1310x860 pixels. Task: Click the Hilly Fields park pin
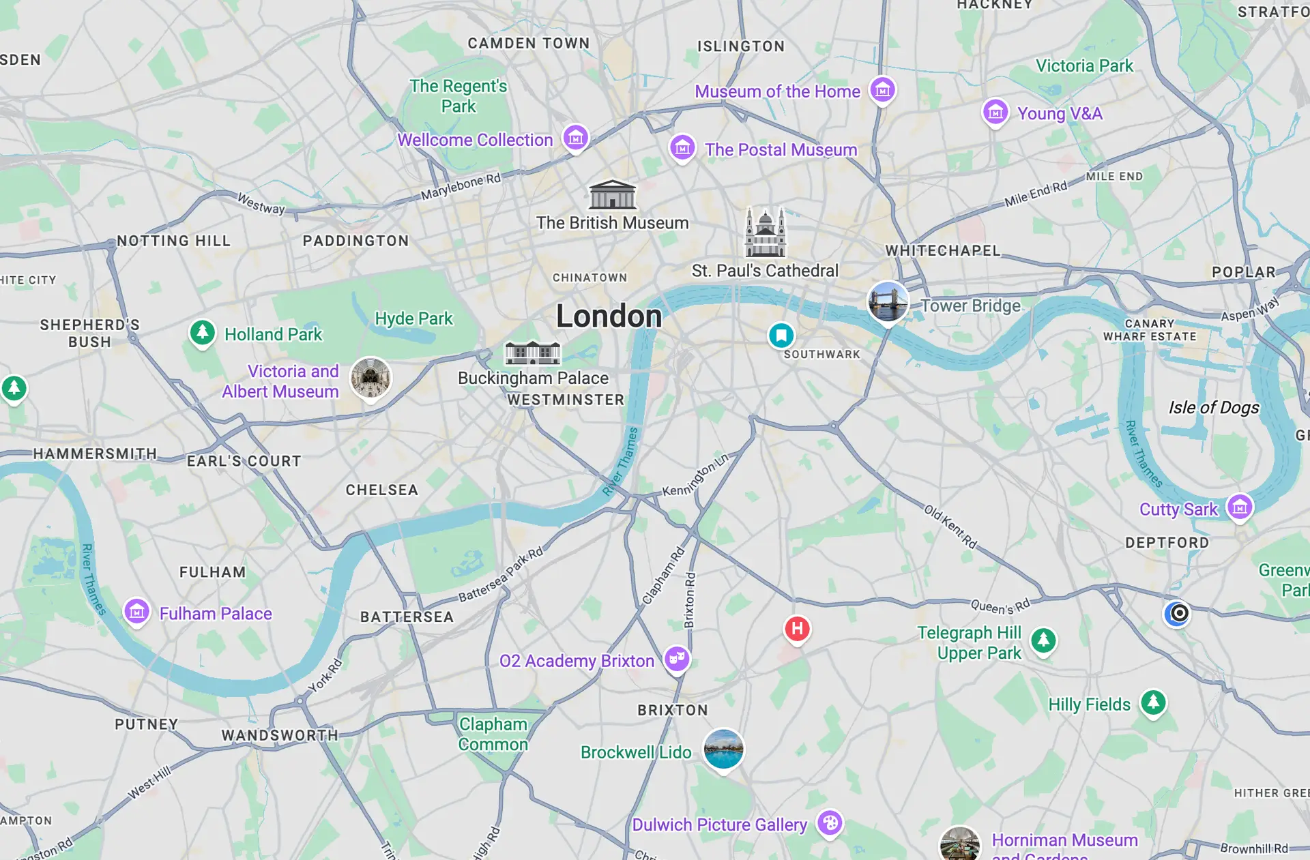click(1153, 703)
